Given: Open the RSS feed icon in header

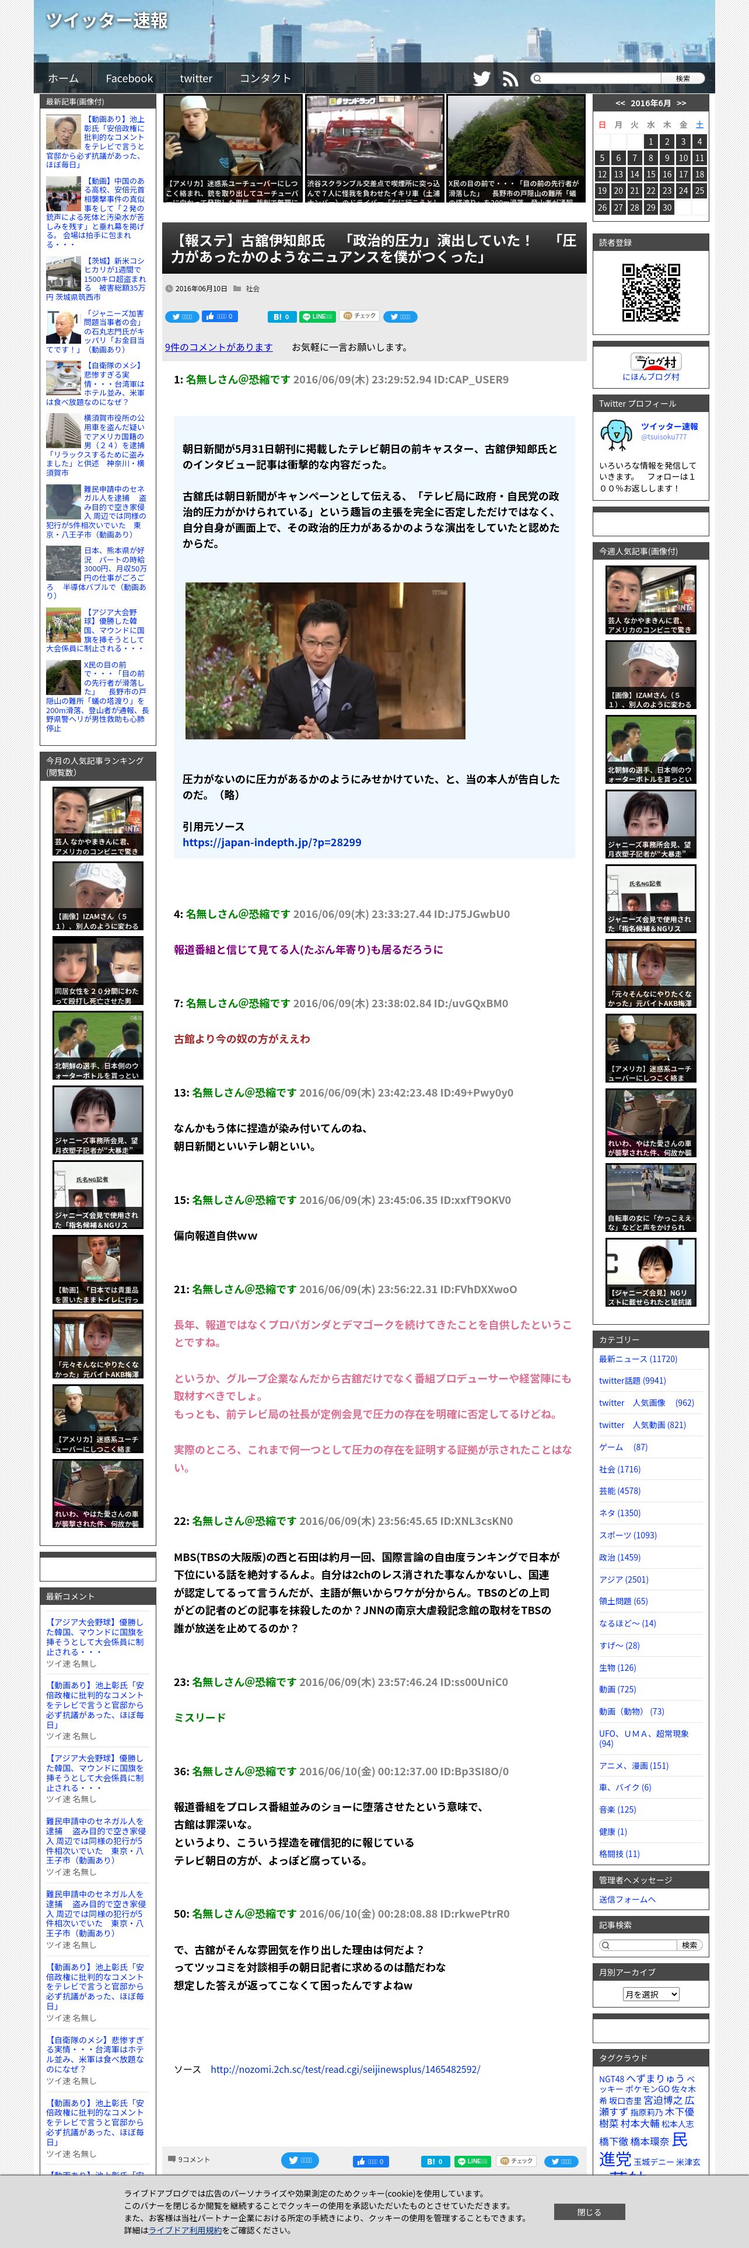Looking at the screenshot, I should [510, 79].
